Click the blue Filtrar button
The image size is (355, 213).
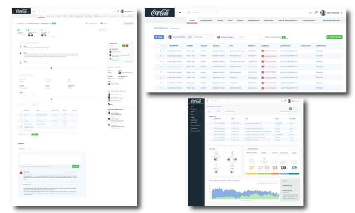pos(159,37)
